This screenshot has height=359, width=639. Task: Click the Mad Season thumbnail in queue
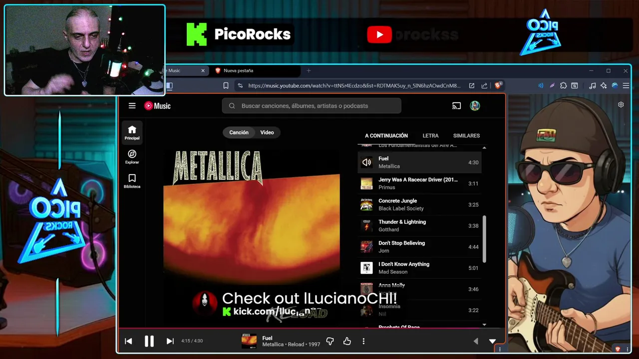366,268
